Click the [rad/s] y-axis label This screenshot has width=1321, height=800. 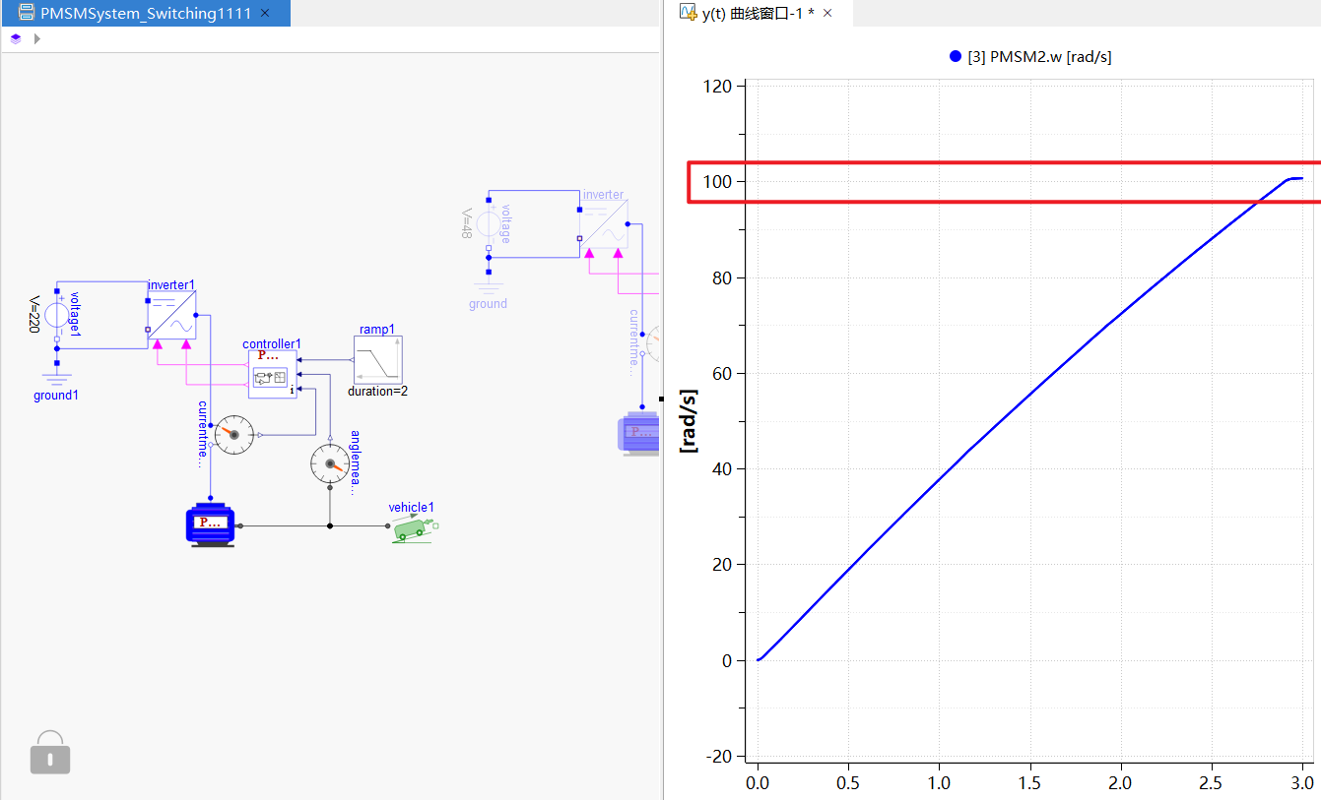point(690,421)
